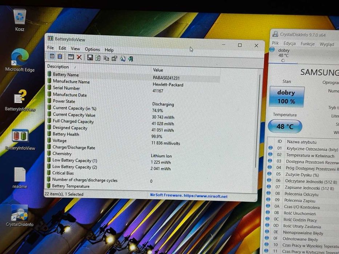Select the Serial Number row

coord(133,89)
